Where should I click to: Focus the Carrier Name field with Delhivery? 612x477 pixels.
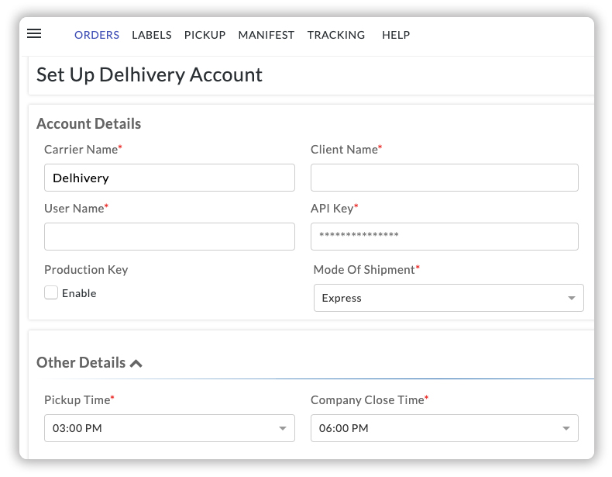click(x=170, y=178)
